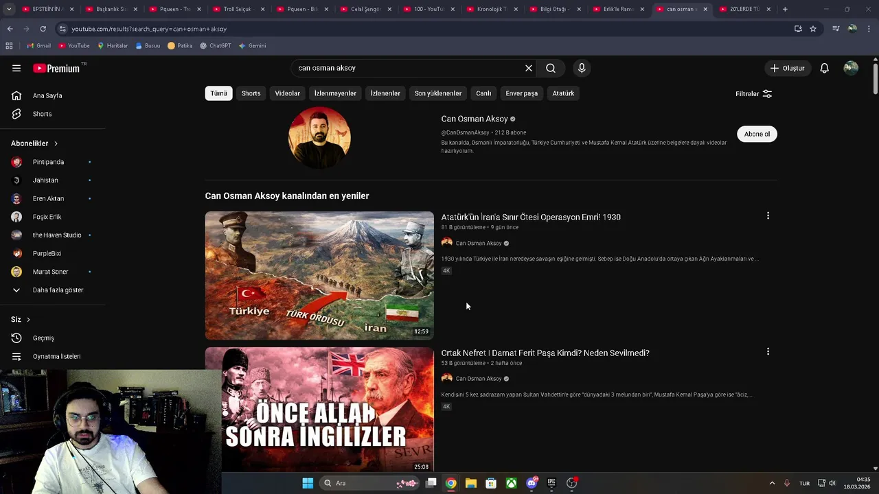The width and height of the screenshot is (879, 494).
Task: Click the taskbar Ara search box
Action: [370, 483]
